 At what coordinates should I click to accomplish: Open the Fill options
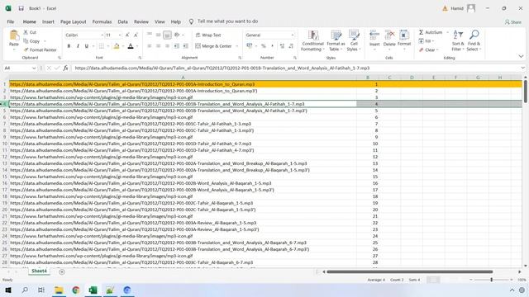[x=426, y=41]
